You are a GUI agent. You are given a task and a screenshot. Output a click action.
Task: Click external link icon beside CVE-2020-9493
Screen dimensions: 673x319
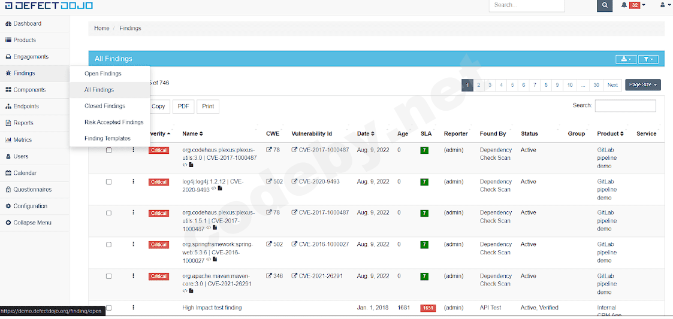(294, 181)
